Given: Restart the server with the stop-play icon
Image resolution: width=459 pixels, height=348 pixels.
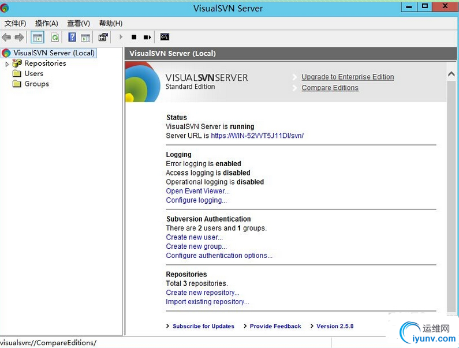Looking at the screenshot, I should [147, 37].
